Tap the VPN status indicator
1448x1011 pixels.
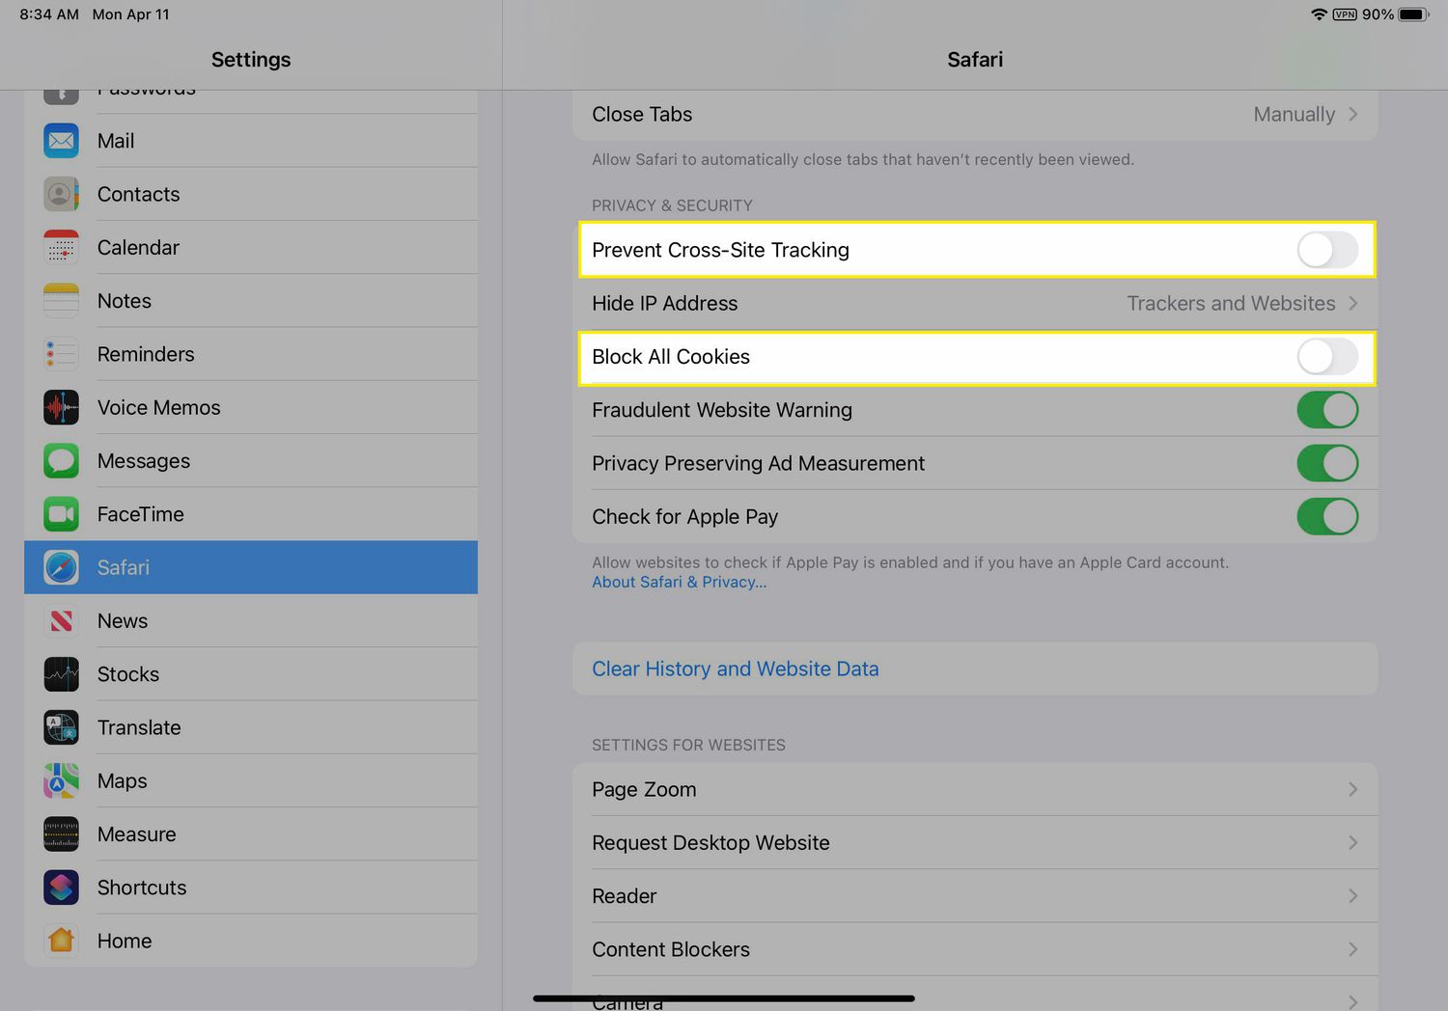point(1345,14)
